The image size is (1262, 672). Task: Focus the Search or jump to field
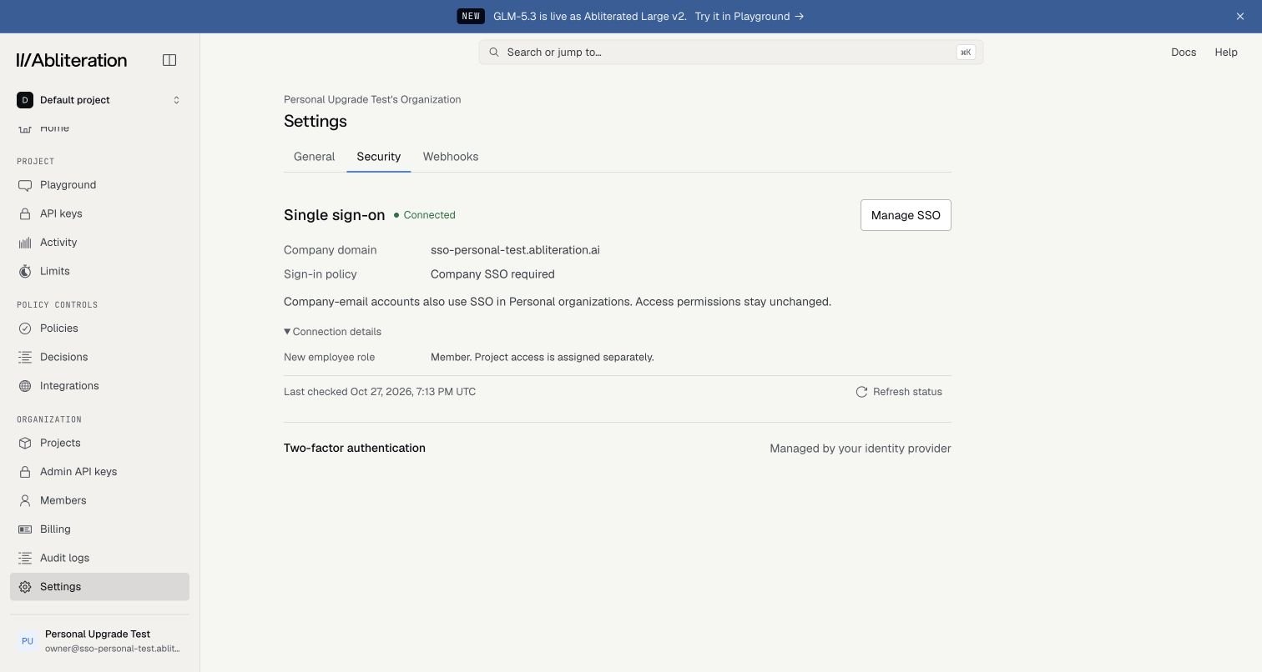click(x=731, y=53)
